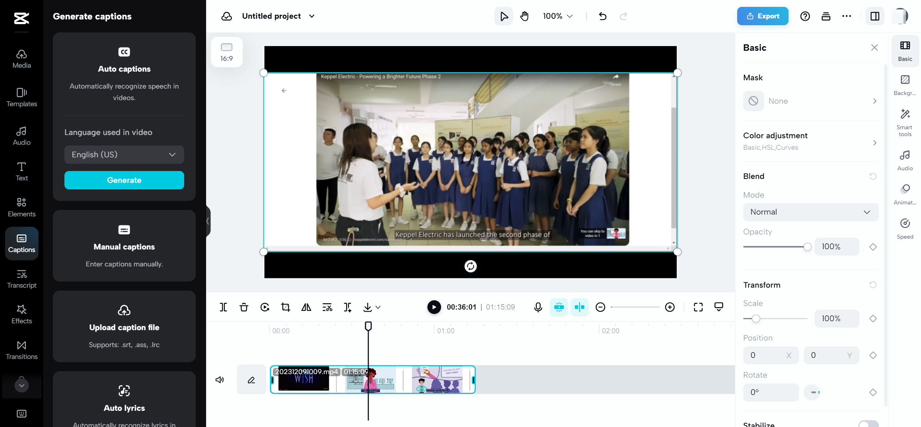Disable the auto-snapping toggle
Screen dimensions: 921x427
coord(559,307)
